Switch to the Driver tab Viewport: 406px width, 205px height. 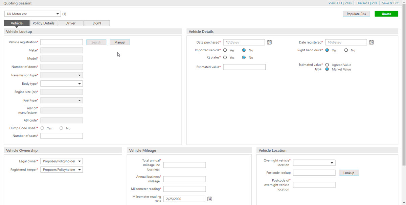coord(70,23)
